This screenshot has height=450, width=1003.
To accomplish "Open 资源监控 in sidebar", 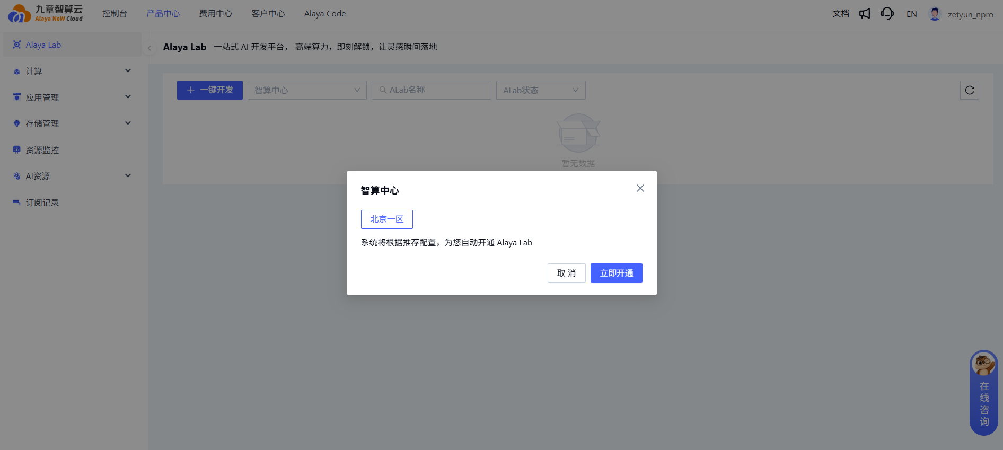I will tap(73, 150).
